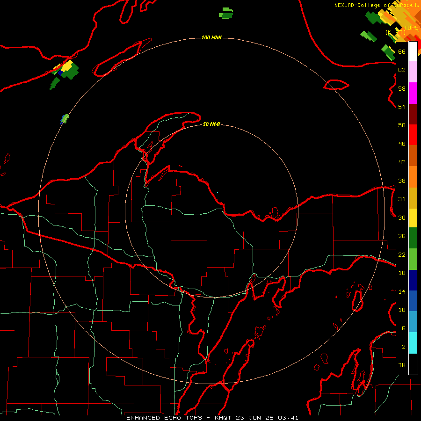The image size is (421, 421).
Task: Click the '34' legend value
Action: tap(402, 199)
